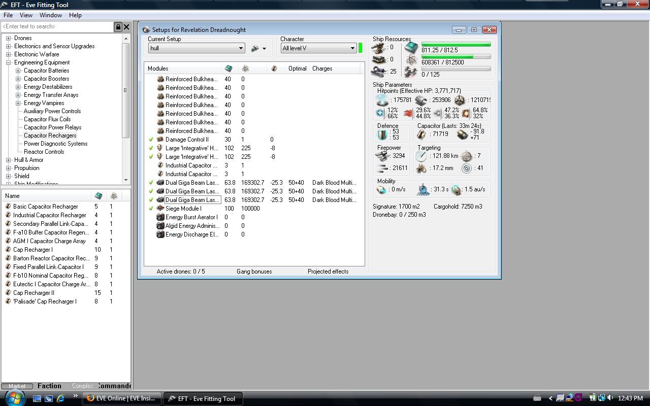The width and height of the screenshot is (650, 406).
Task: Select 'Palisade' Cap Recharger I item
Action: pyautogui.click(x=45, y=301)
